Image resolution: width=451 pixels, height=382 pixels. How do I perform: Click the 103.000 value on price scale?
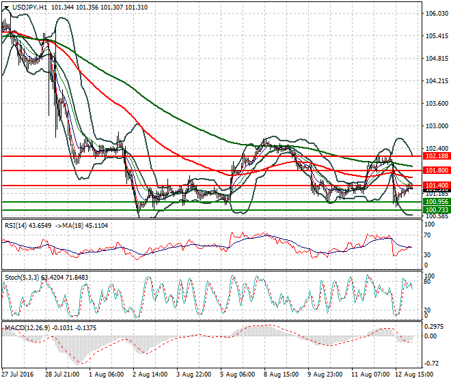(x=436, y=126)
